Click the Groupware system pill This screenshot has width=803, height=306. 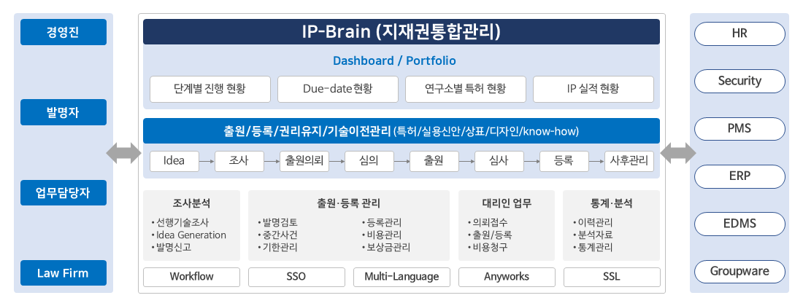(739, 271)
